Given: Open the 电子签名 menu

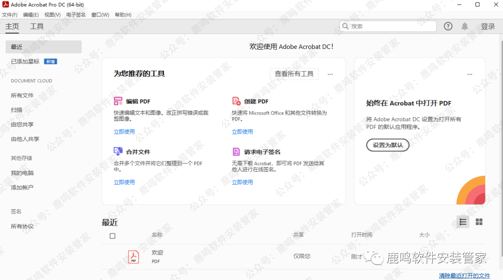Looking at the screenshot, I should tap(76, 15).
